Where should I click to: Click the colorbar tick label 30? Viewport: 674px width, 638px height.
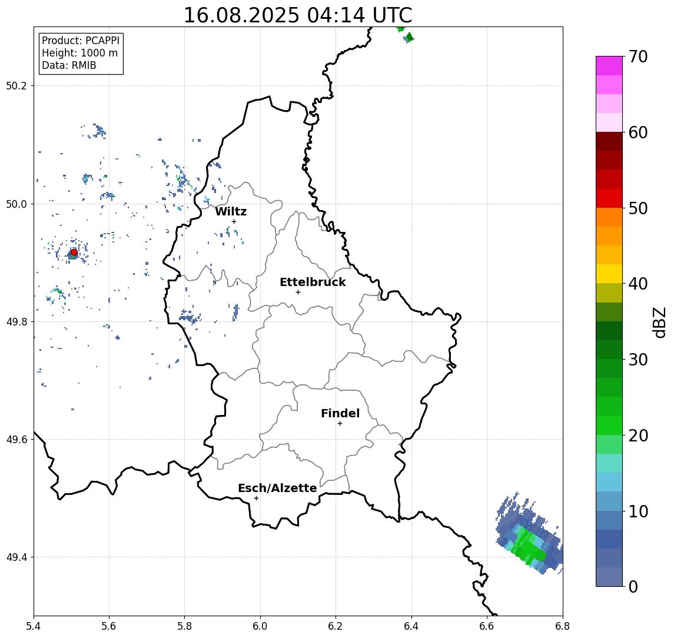coord(638,360)
